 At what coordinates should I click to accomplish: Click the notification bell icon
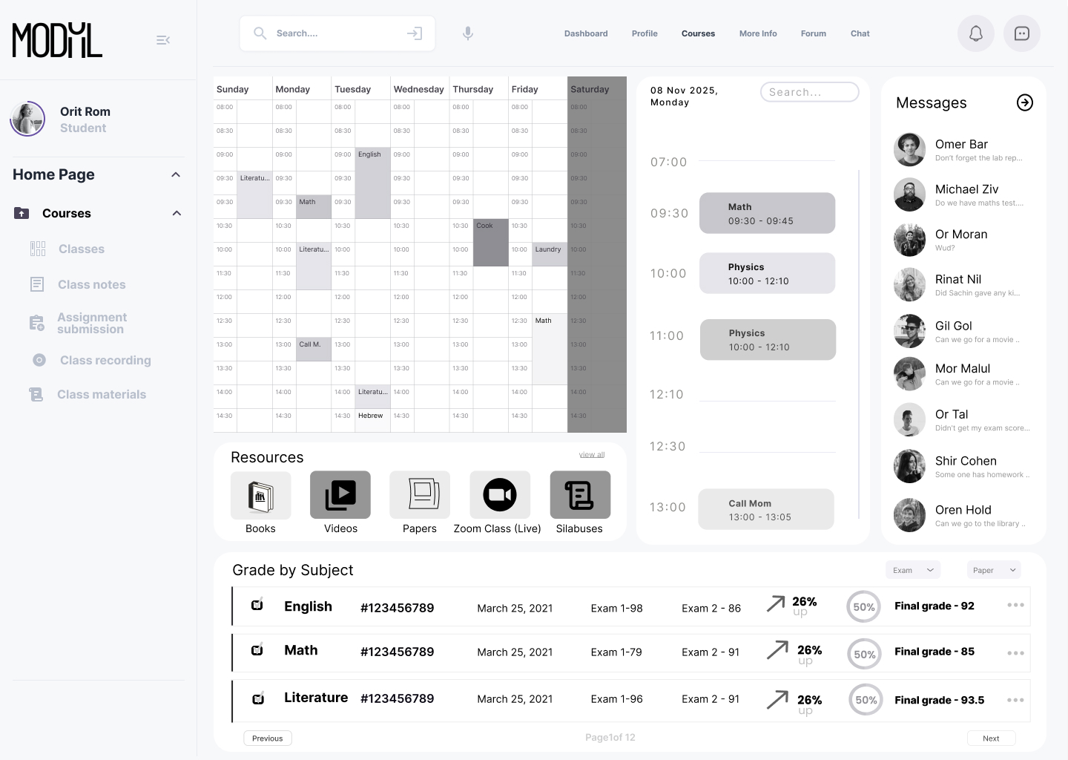976,33
